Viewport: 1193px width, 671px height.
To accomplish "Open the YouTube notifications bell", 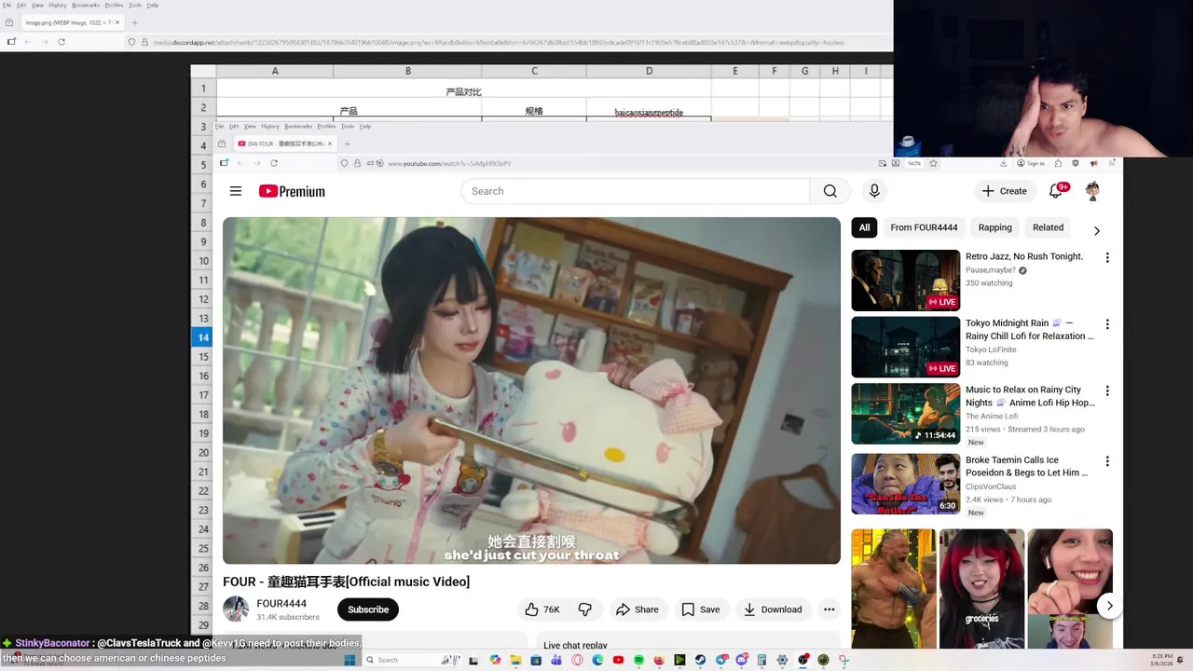I will click(x=1056, y=191).
